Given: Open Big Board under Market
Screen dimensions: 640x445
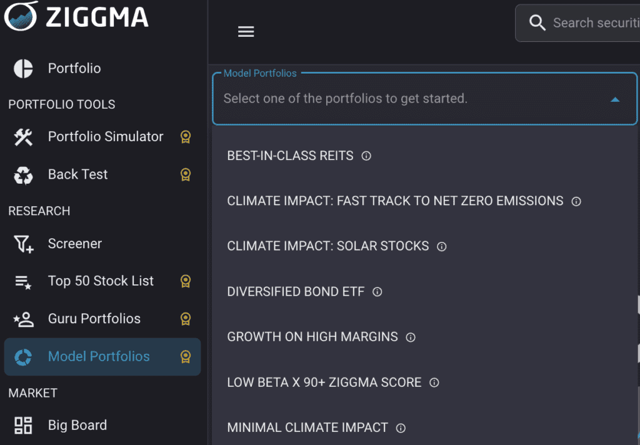Looking at the screenshot, I should click(x=102, y=426).
